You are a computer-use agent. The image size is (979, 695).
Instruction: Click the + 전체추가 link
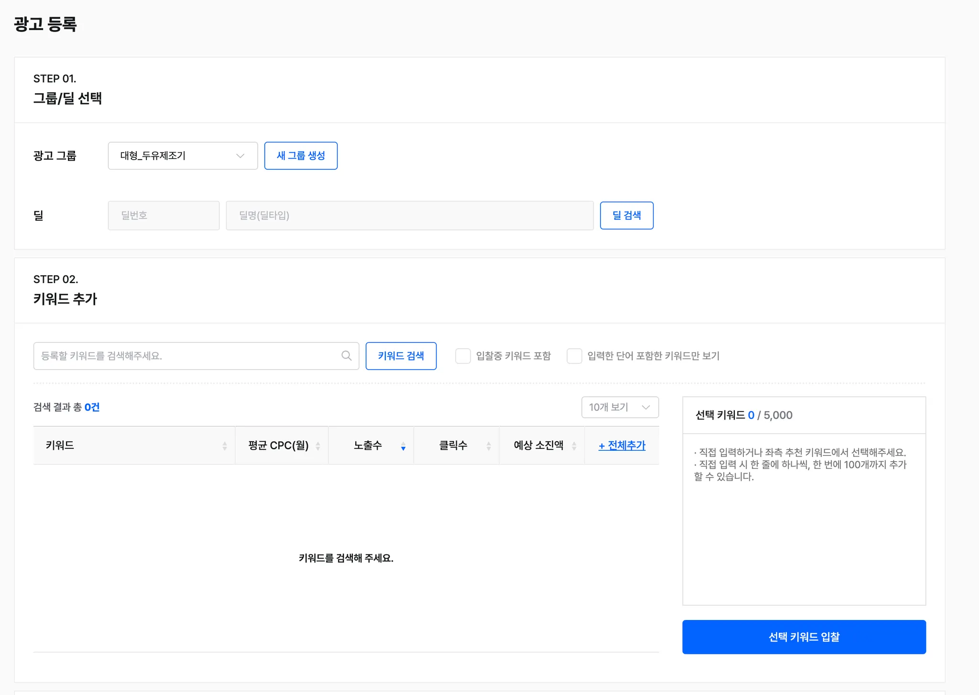coord(621,445)
